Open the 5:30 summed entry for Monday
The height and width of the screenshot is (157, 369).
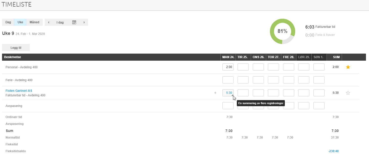tap(228, 93)
